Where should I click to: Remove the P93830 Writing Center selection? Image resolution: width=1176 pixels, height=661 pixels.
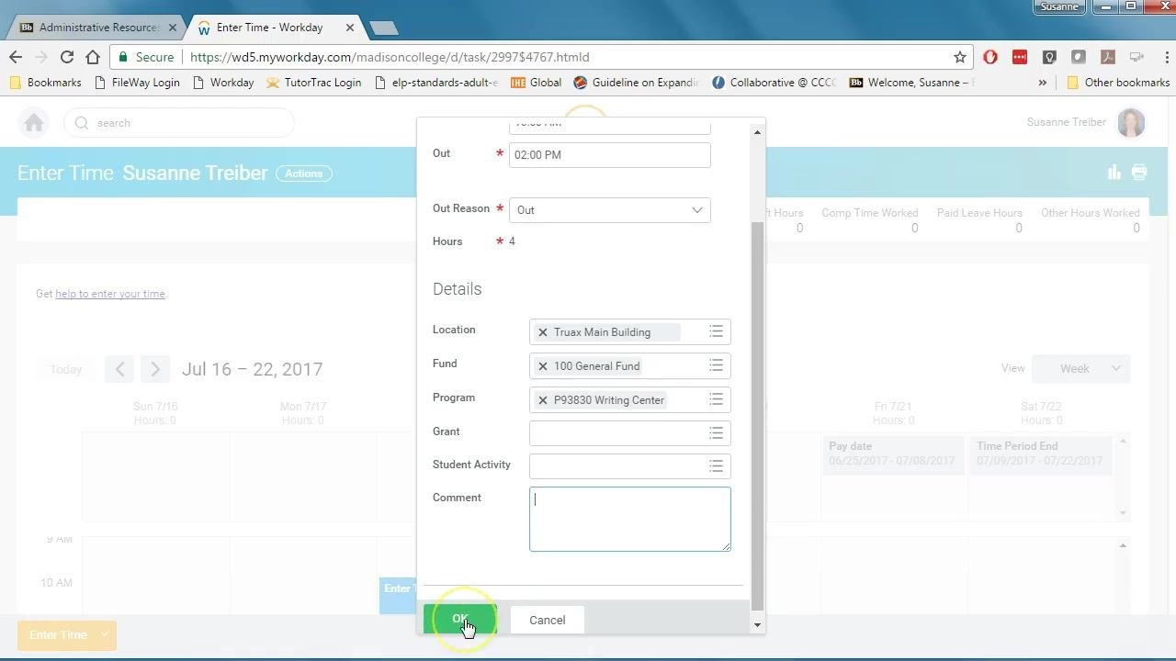coord(542,400)
